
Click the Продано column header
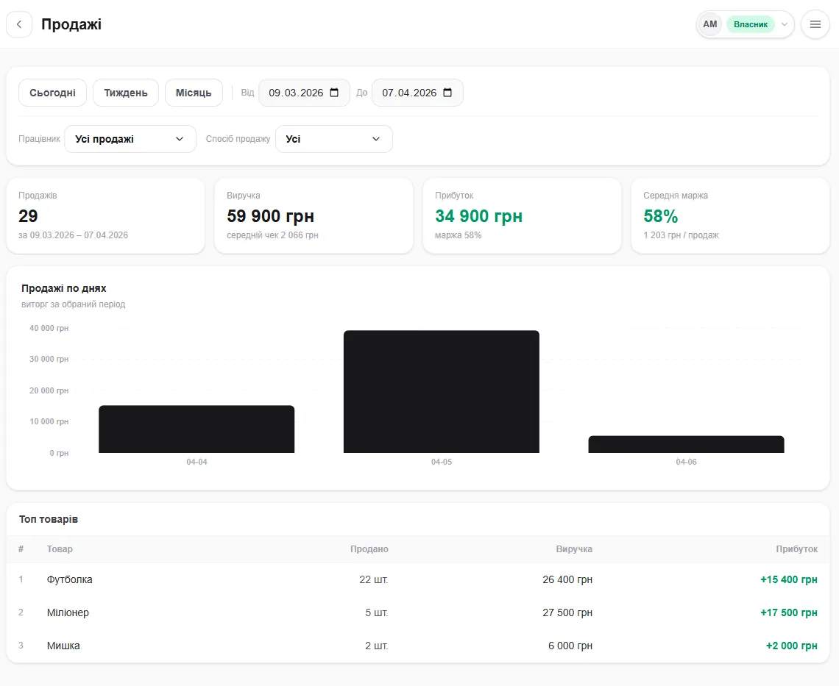pyautogui.click(x=369, y=549)
